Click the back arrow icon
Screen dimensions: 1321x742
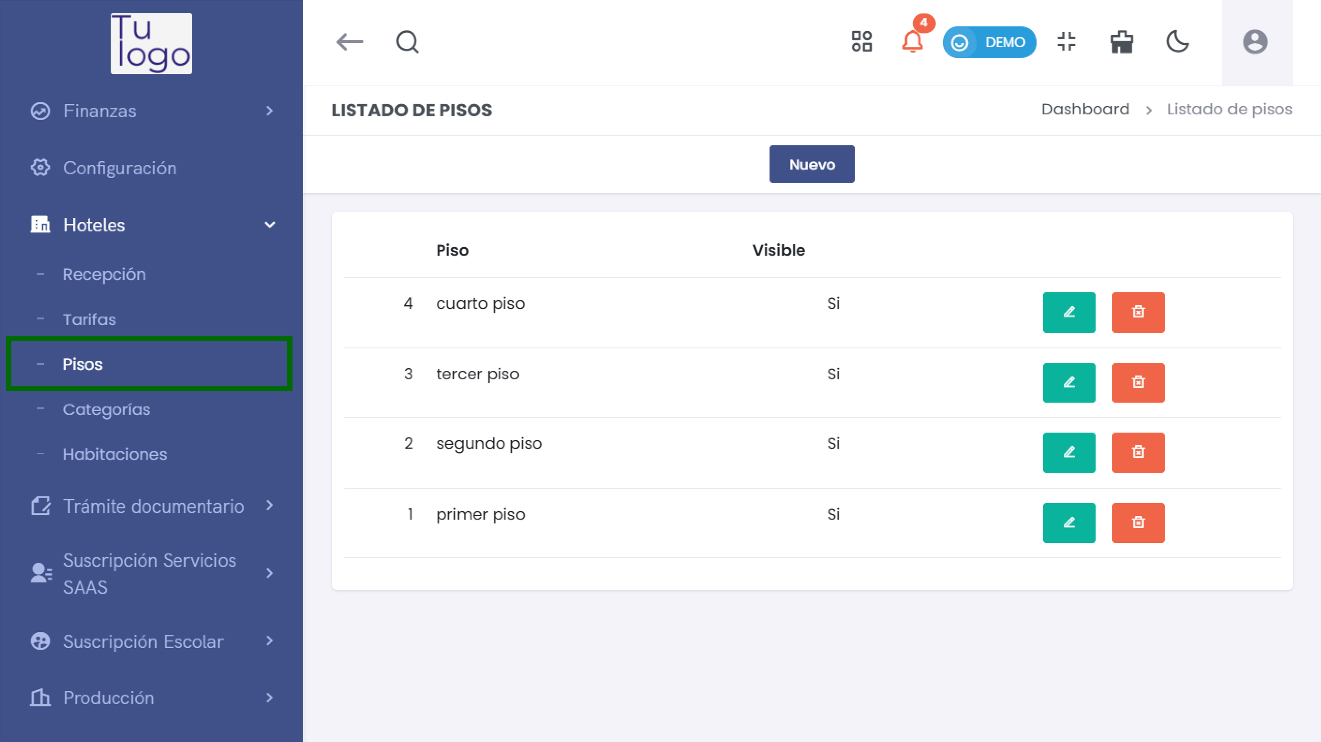point(350,42)
